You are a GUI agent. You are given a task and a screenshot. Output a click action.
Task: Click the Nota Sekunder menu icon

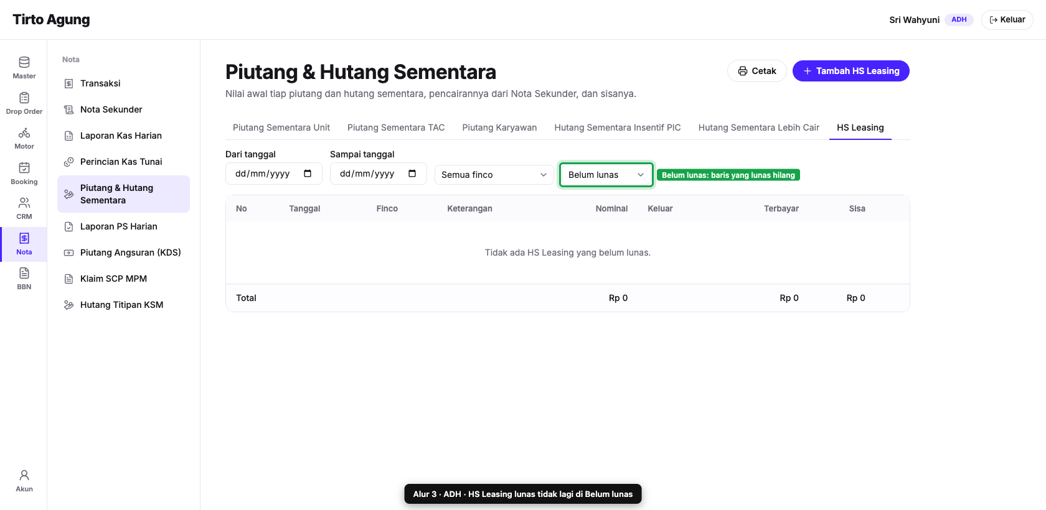click(x=69, y=109)
